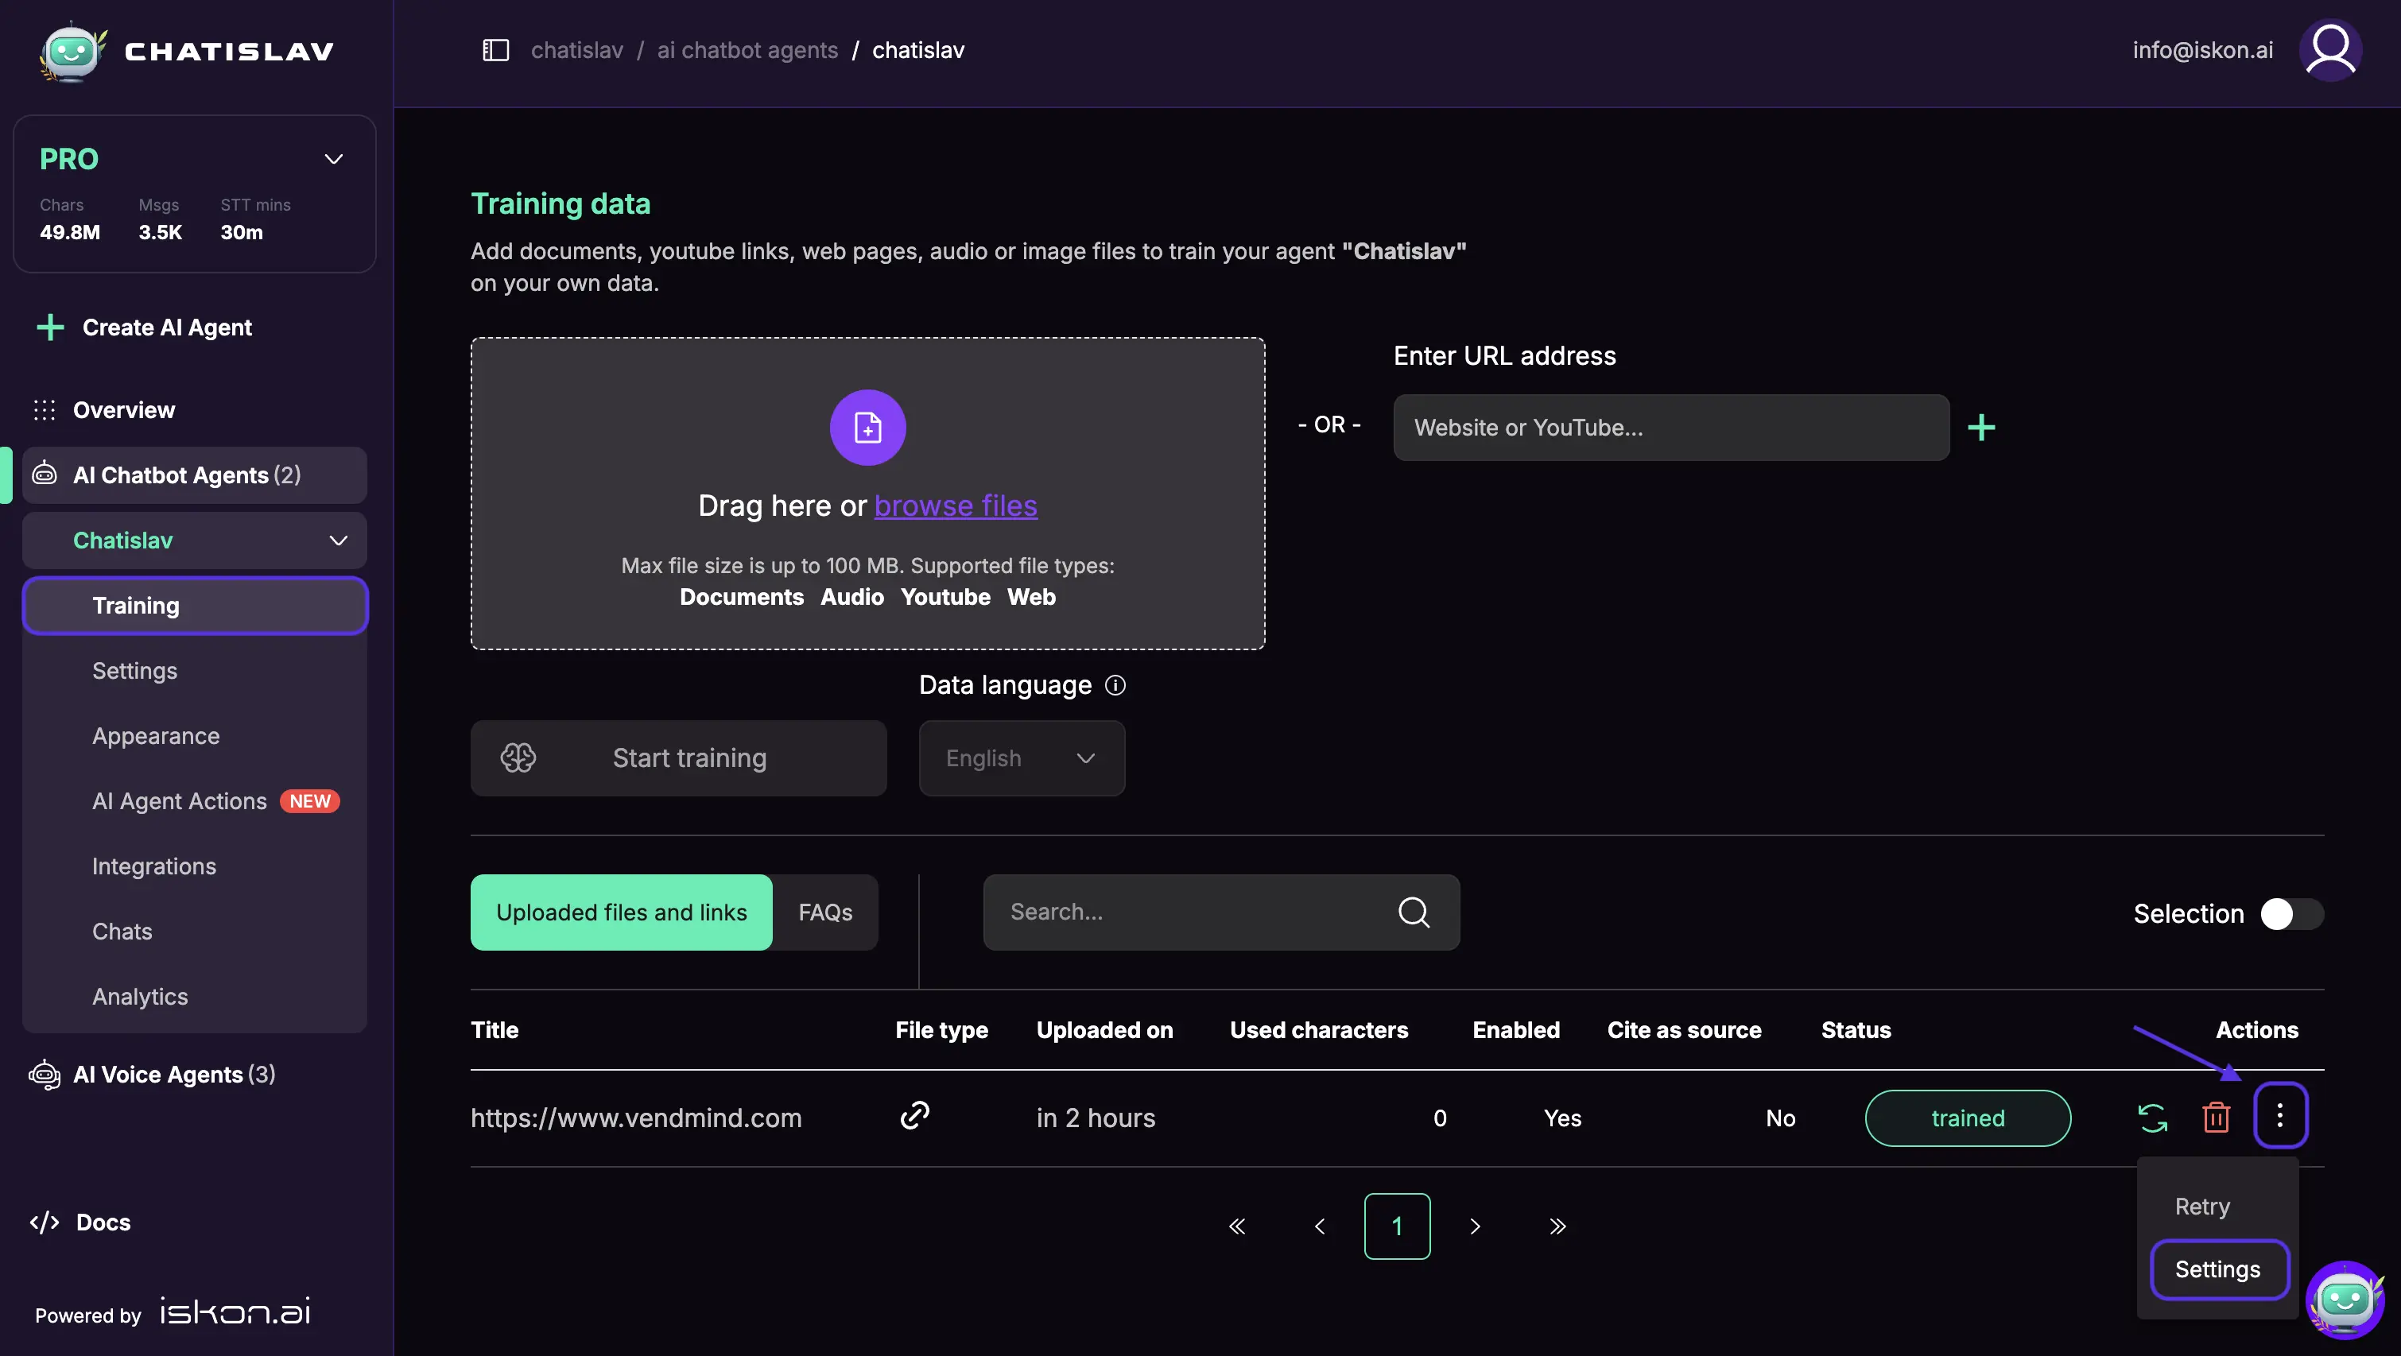Viewport: 2401px width, 1356px height.
Task: Open Training in the sidebar
Action: point(195,606)
